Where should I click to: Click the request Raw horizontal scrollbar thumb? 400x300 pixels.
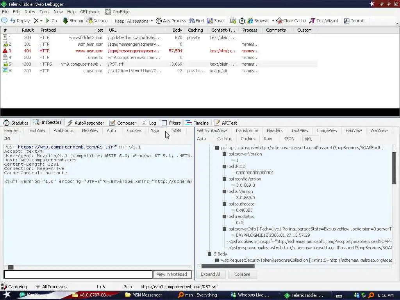coord(11,267)
